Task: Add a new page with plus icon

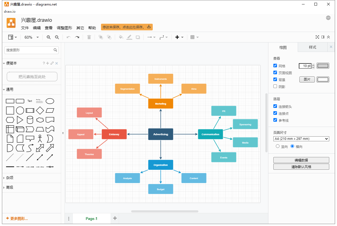Action: (x=115, y=218)
